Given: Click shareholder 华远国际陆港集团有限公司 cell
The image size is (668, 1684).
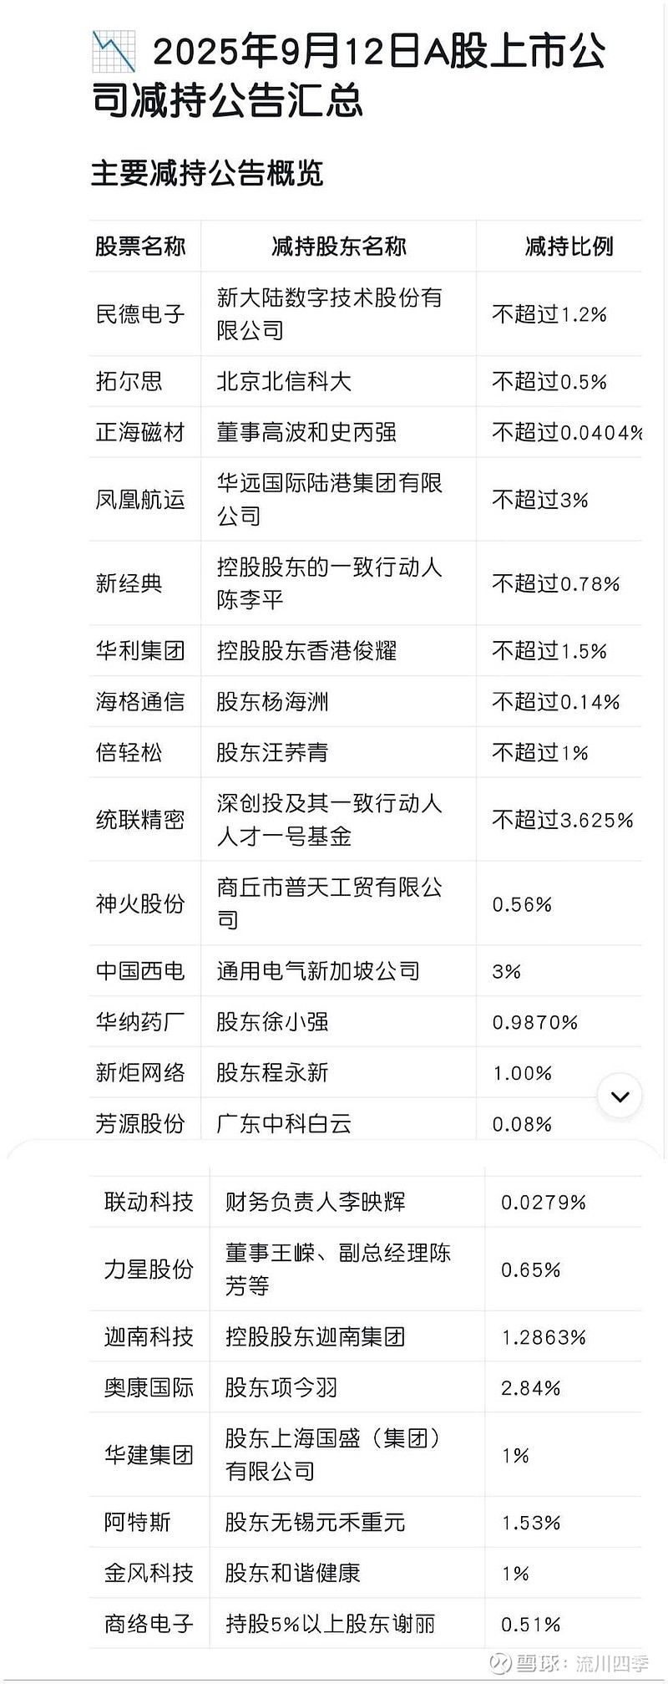Looking at the screenshot, I should pos(329,500).
